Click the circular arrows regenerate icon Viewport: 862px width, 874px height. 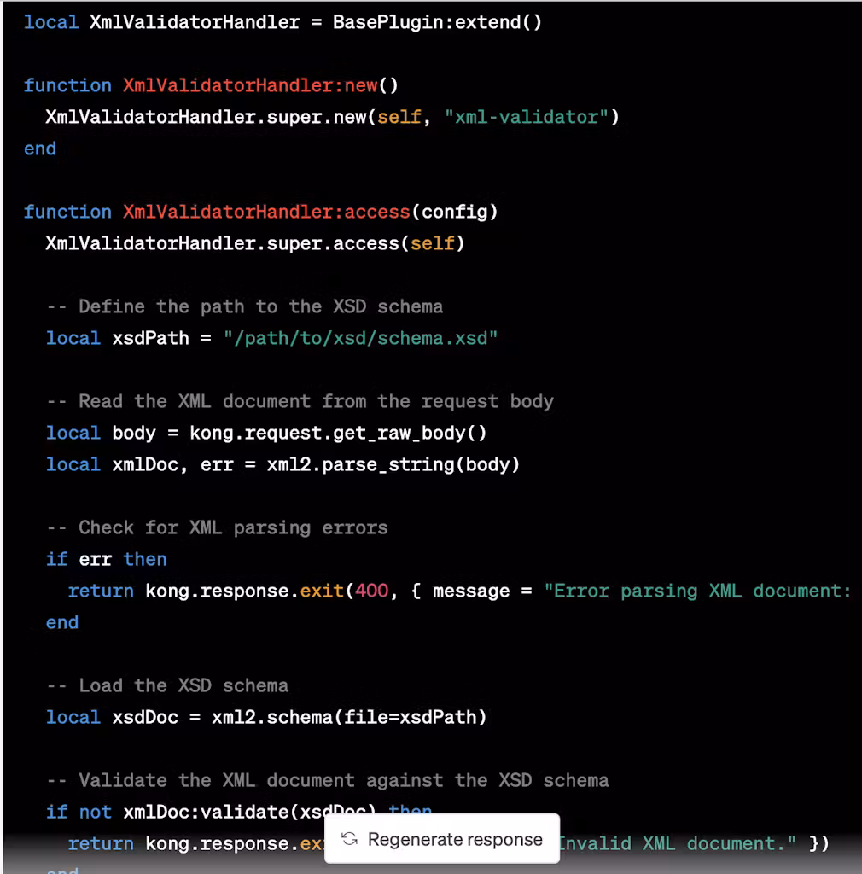(x=348, y=839)
